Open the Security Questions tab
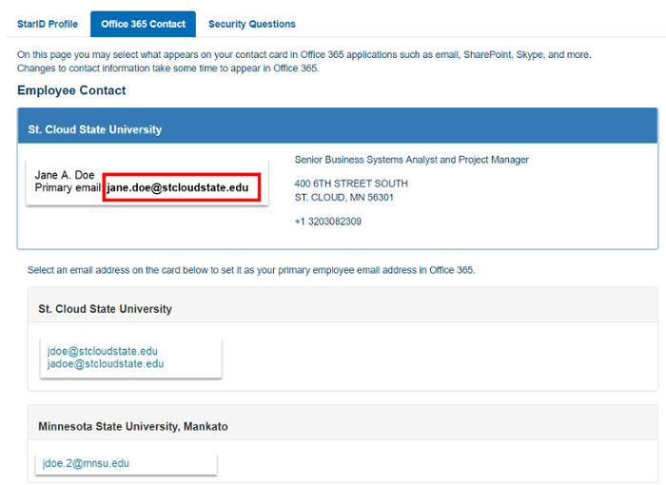 [252, 24]
